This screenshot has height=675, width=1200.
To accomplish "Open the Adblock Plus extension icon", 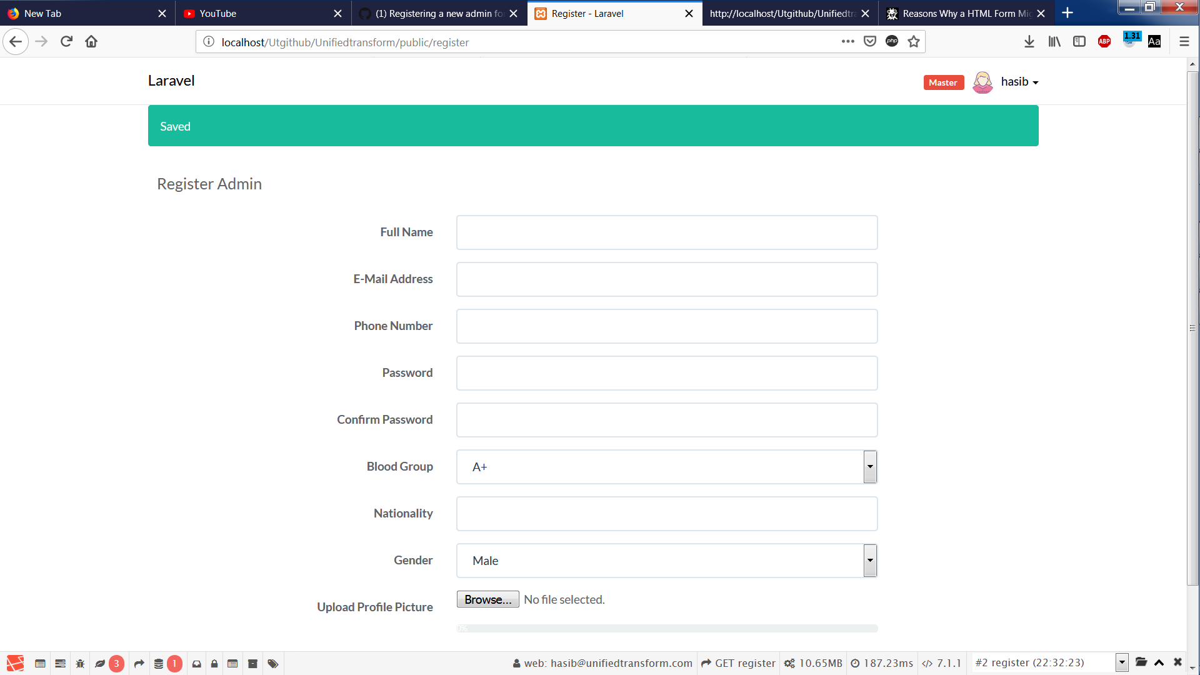I will [1104, 41].
